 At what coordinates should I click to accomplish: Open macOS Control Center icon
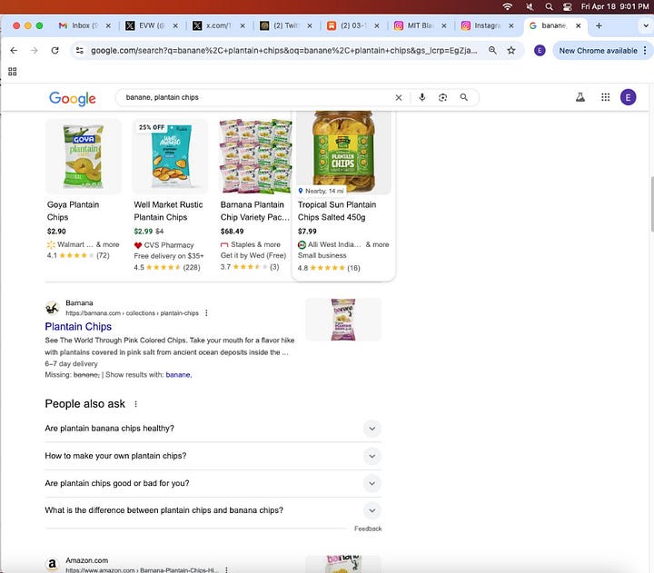click(567, 6)
